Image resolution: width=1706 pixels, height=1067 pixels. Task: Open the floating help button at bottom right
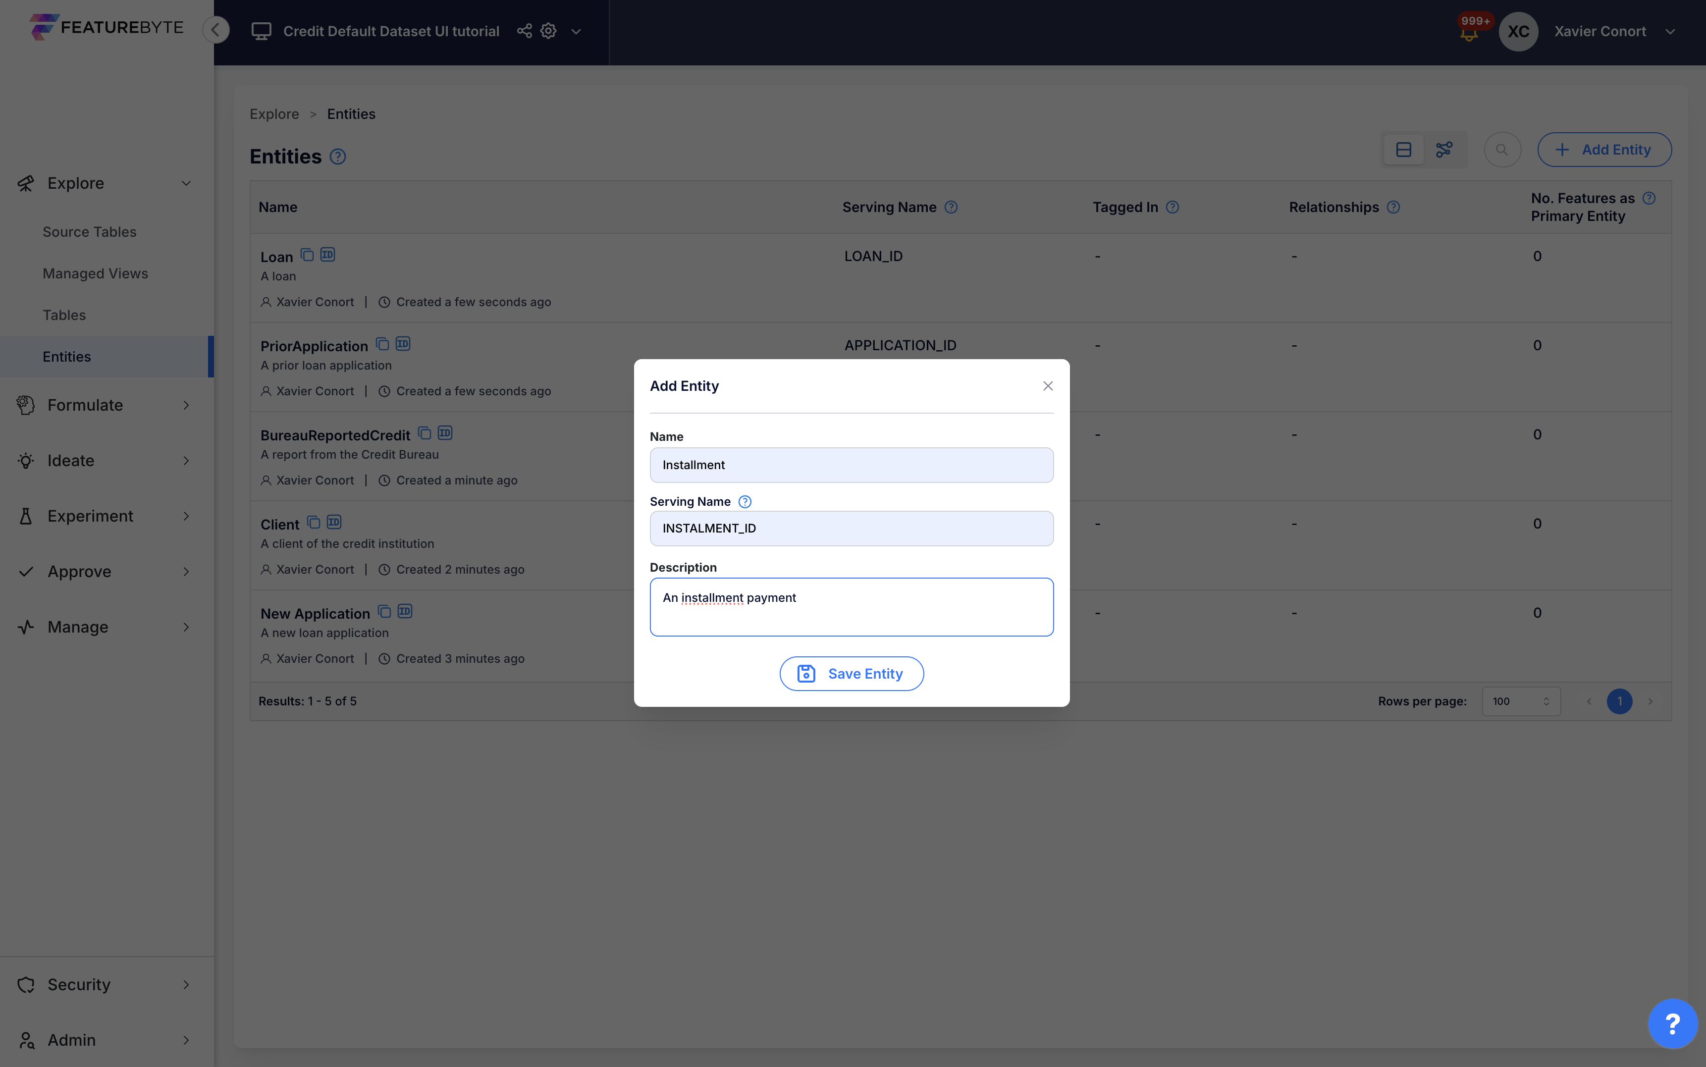tap(1672, 1022)
